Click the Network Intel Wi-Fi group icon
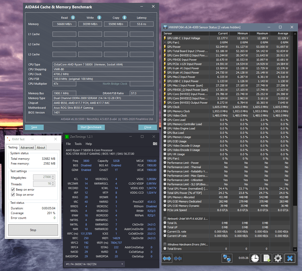Screen dimensions: 302x271 pos(165,218)
